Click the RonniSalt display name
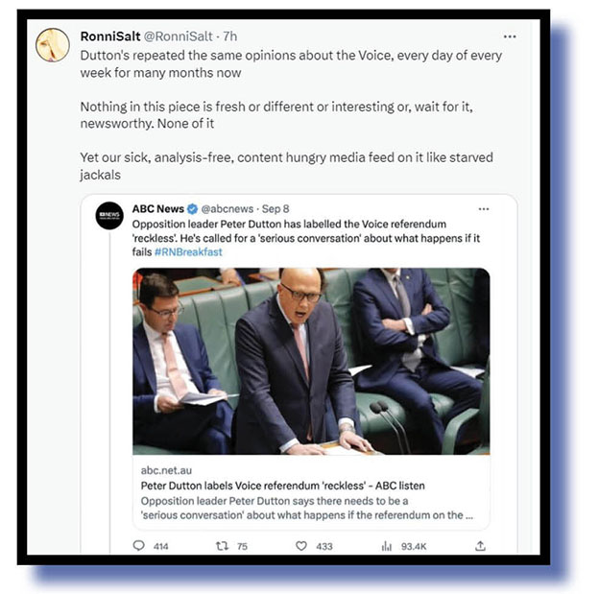Image resolution: width=599 pixels, height=594 pixels. point(110,36)
